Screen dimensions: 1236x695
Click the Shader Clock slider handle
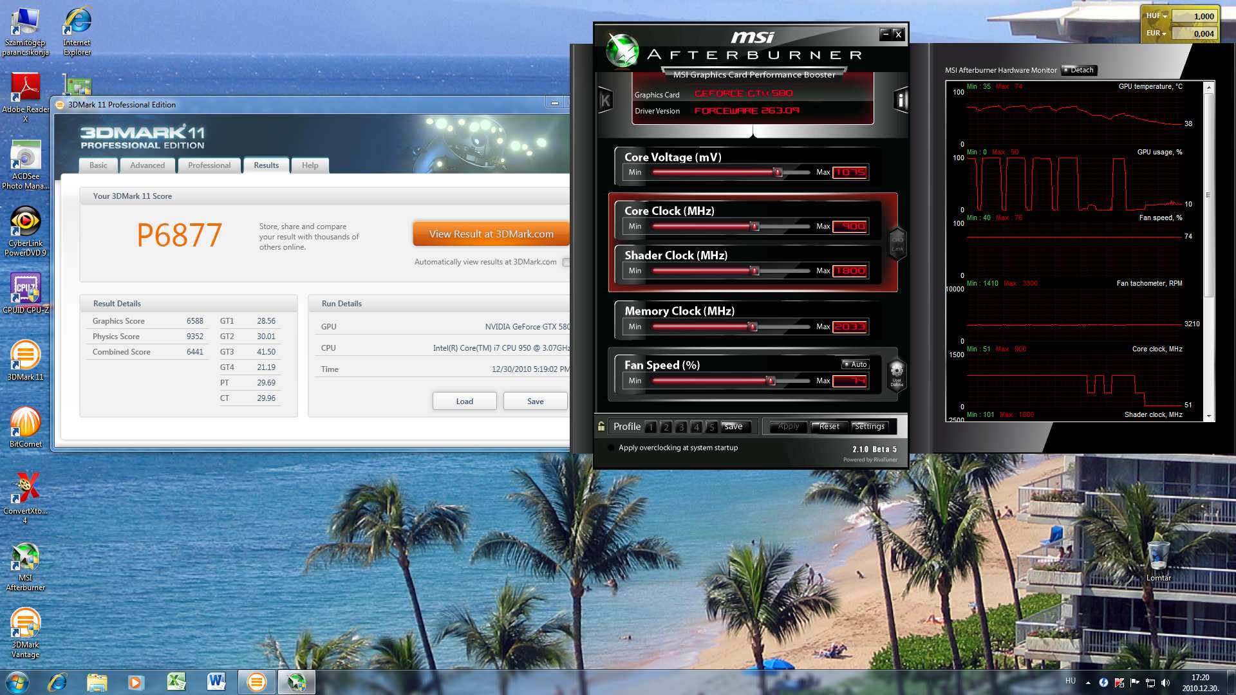(x=754, y=271)
